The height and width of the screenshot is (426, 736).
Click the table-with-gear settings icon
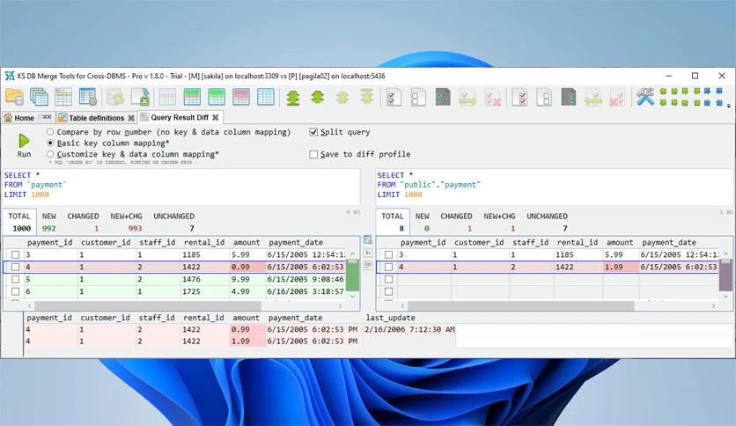[87, 97]
